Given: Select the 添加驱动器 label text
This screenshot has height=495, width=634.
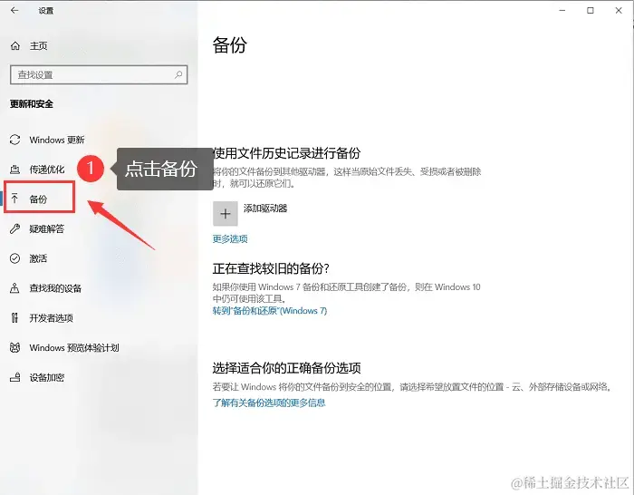Looking at the screenshot, I should point(265,209).
